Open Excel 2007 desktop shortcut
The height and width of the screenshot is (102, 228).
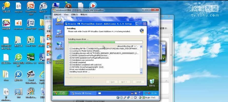(x=31, y=41)
